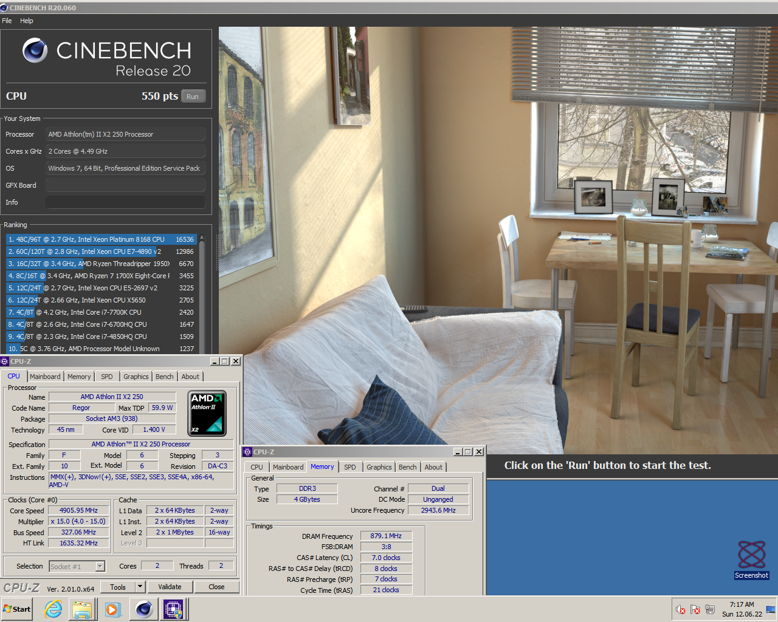This screenshot has width=778, height=622.
Task: Open SPD tab in left CPU-Z window
Action: pos(107,377)
